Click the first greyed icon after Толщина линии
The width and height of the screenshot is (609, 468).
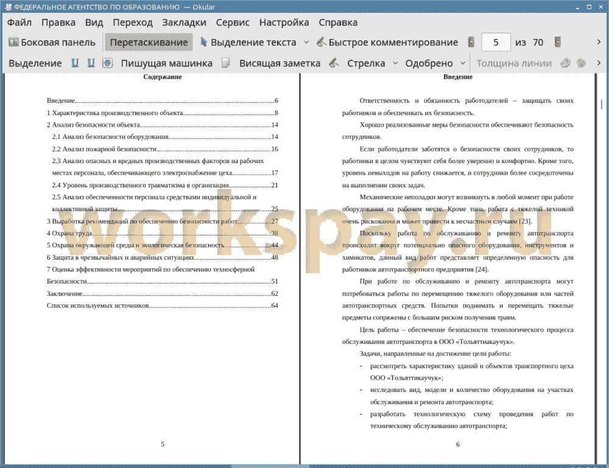(x=566, y=63)
